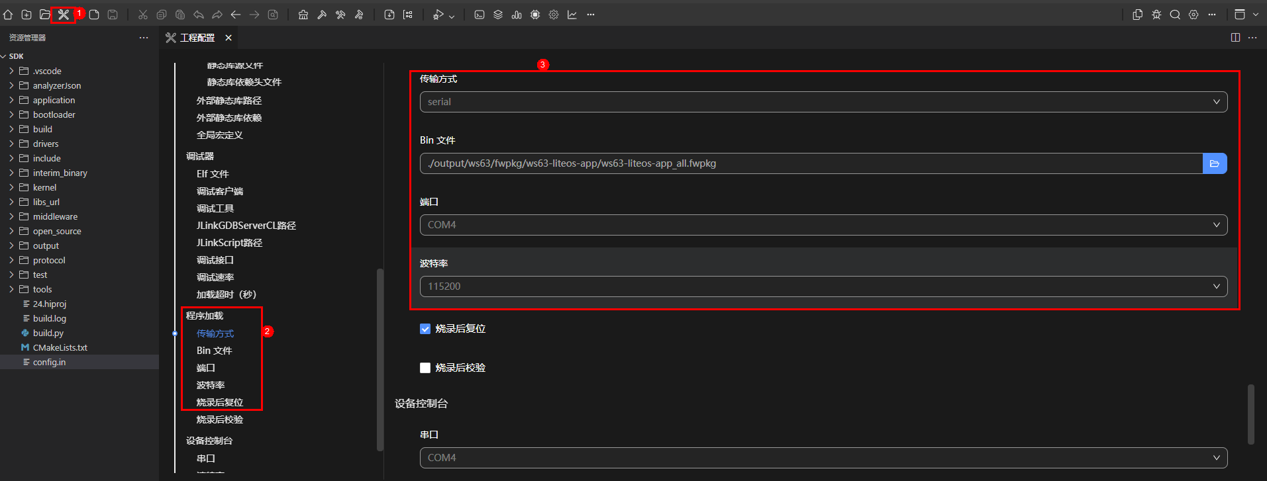Screen dimensions: 1267x481
Task: Open debug run dropdown arrow
Action: coord(452,15)
